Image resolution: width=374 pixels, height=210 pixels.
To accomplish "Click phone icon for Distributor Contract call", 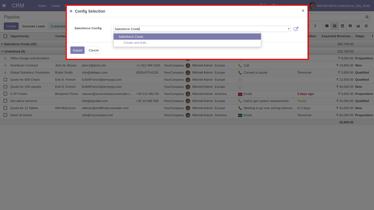I will [240, 66].
